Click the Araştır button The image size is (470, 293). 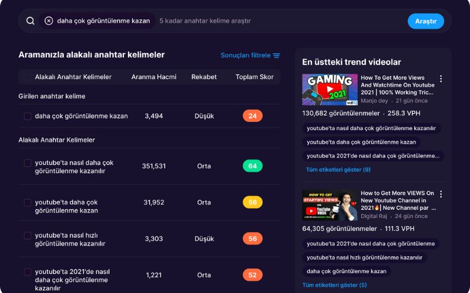coord(425,21)
